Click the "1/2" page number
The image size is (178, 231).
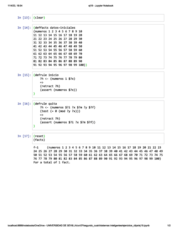pos(169,226)
